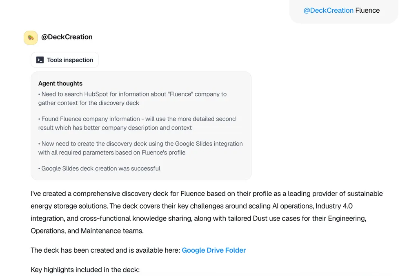418x276 pixels.
Task: Click the Agent thoughts heading
Action: (60, 83)
